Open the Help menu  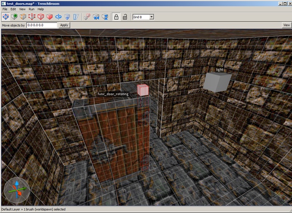point(41,9)
